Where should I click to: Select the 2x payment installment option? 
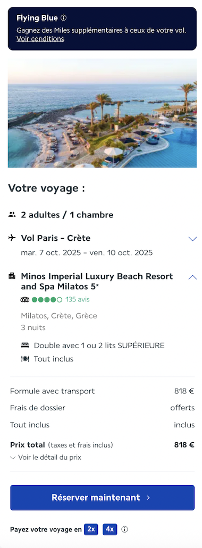point(91,529)
